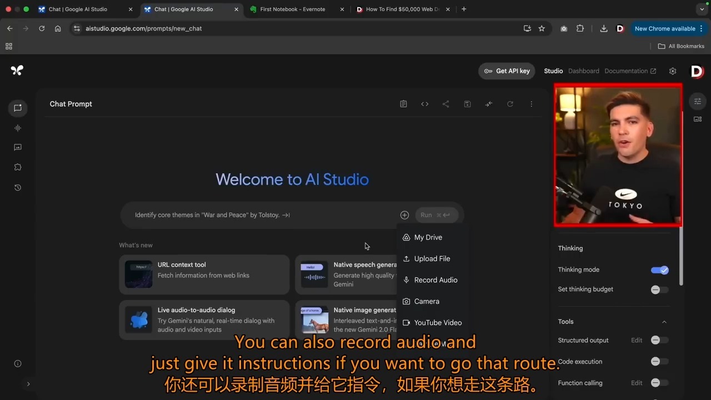Click the compare mode arrows icon
Viewport: 711px width, 400px height.
[x=489, y=104]
